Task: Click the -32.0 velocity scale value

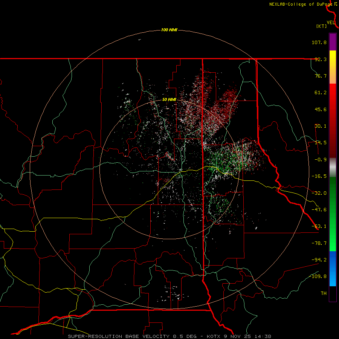Action: coord(319,193)
